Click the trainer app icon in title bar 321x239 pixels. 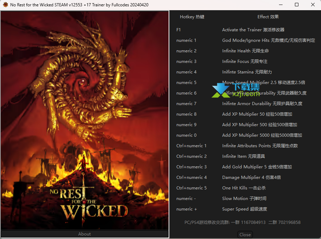click(5, 5)
